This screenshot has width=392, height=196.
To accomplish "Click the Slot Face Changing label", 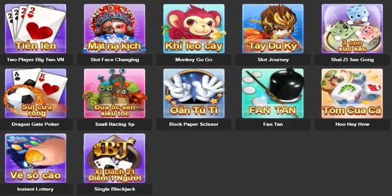I will click(115, 60).
